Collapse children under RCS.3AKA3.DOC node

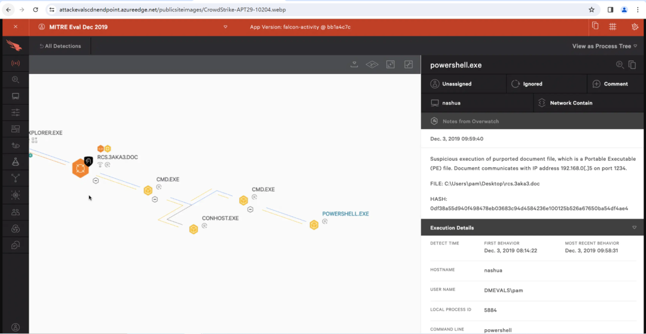tap(96, 180)
